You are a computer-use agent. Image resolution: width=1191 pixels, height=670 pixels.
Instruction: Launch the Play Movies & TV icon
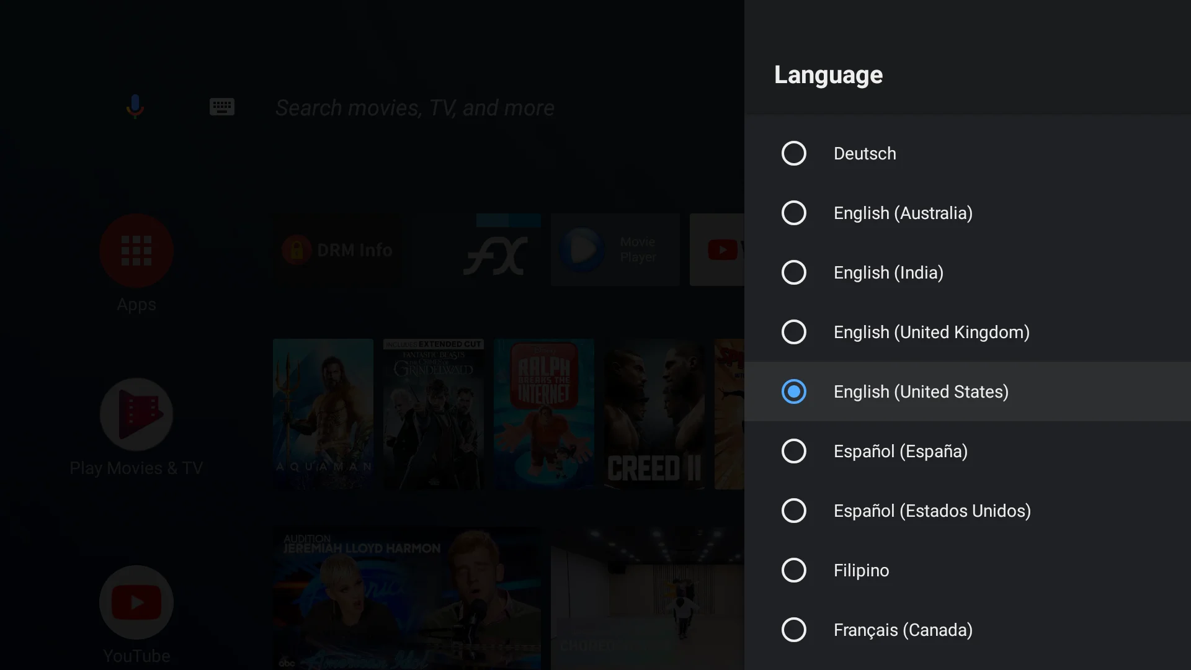[136, 414]
